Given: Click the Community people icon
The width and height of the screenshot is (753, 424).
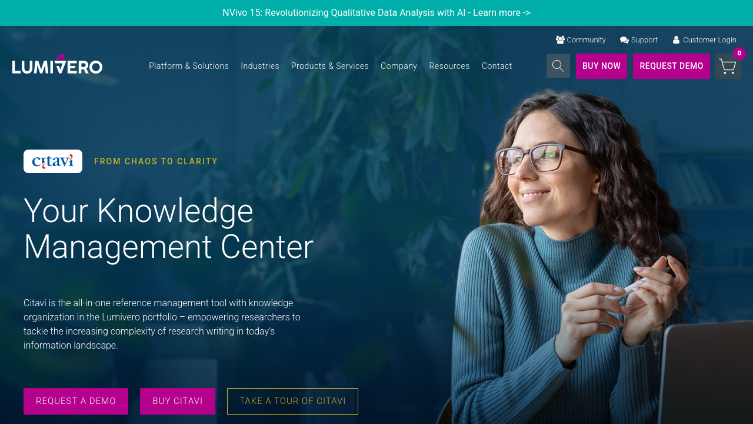Looking at the screenshot, I should [x=560, y=40].
